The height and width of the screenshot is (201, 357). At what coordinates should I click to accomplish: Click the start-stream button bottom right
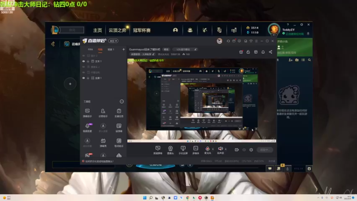265,150
